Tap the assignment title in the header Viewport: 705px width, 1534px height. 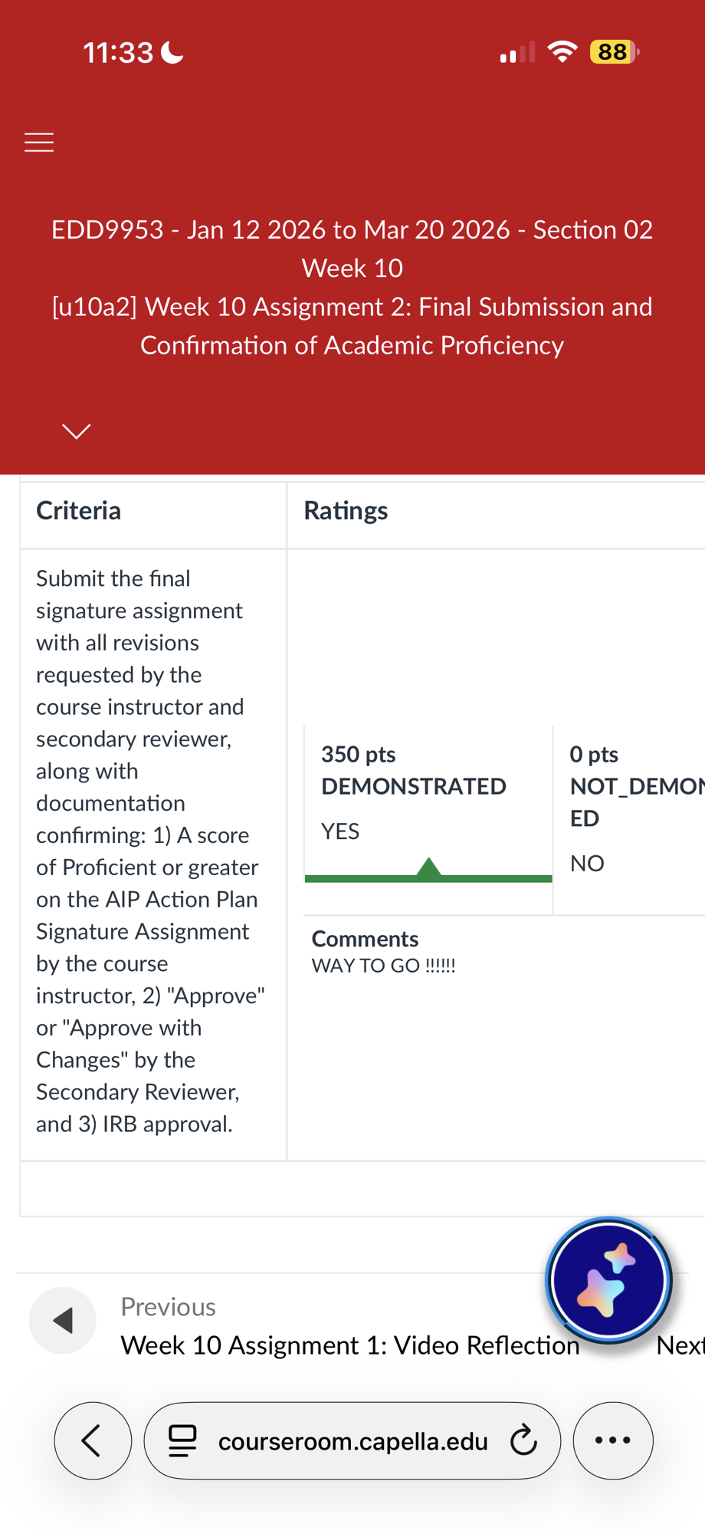click(352, 326)
